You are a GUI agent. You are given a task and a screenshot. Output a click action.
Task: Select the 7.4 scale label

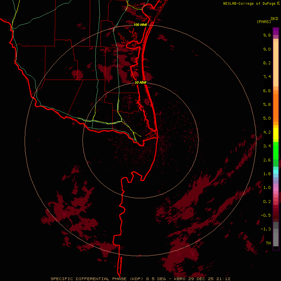267,77
